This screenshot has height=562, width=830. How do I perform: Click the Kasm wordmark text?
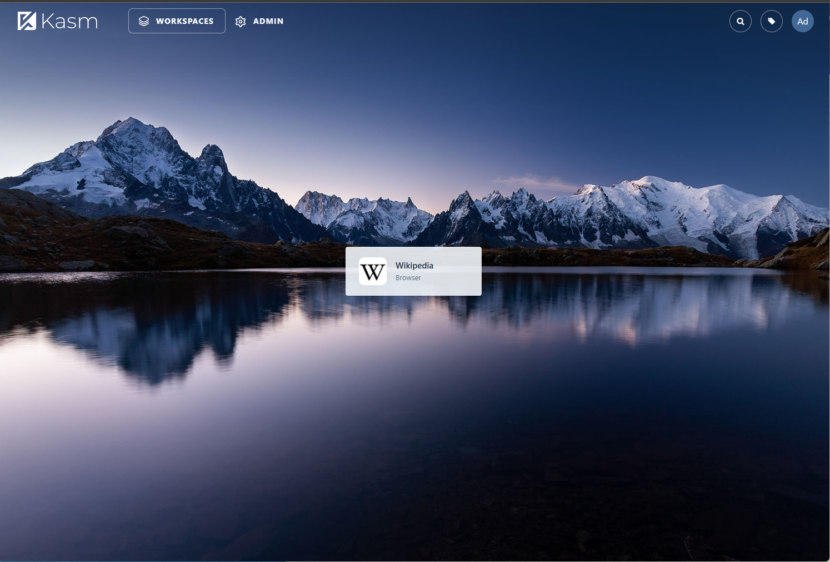click(x=69, y=21)
